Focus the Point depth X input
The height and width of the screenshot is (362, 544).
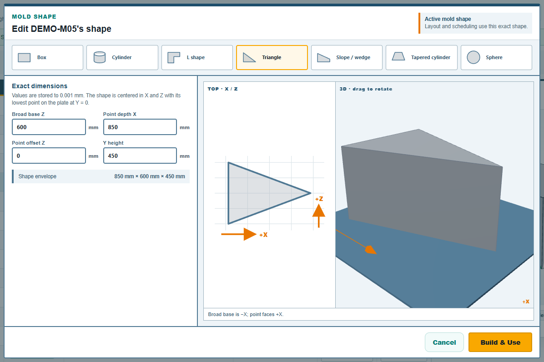[140, 127]
